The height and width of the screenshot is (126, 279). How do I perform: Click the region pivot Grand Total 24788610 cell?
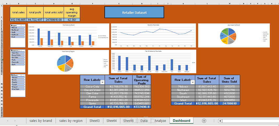point(229,103)
